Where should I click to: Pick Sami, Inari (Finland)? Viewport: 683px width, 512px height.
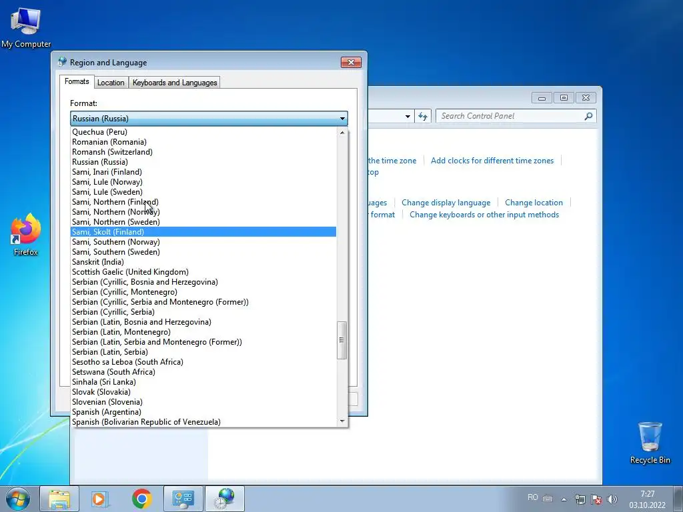pyautogui.click(x=203, y=172)
